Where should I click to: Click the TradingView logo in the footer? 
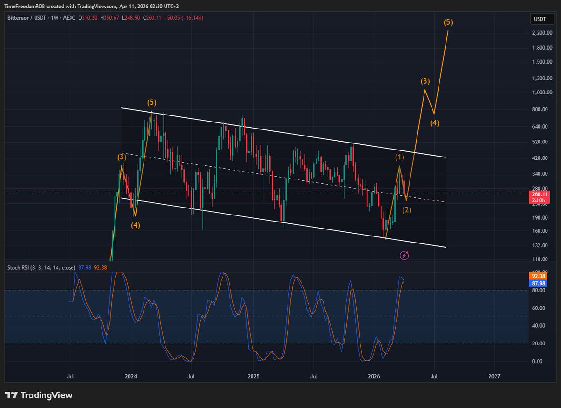(39, 395)
